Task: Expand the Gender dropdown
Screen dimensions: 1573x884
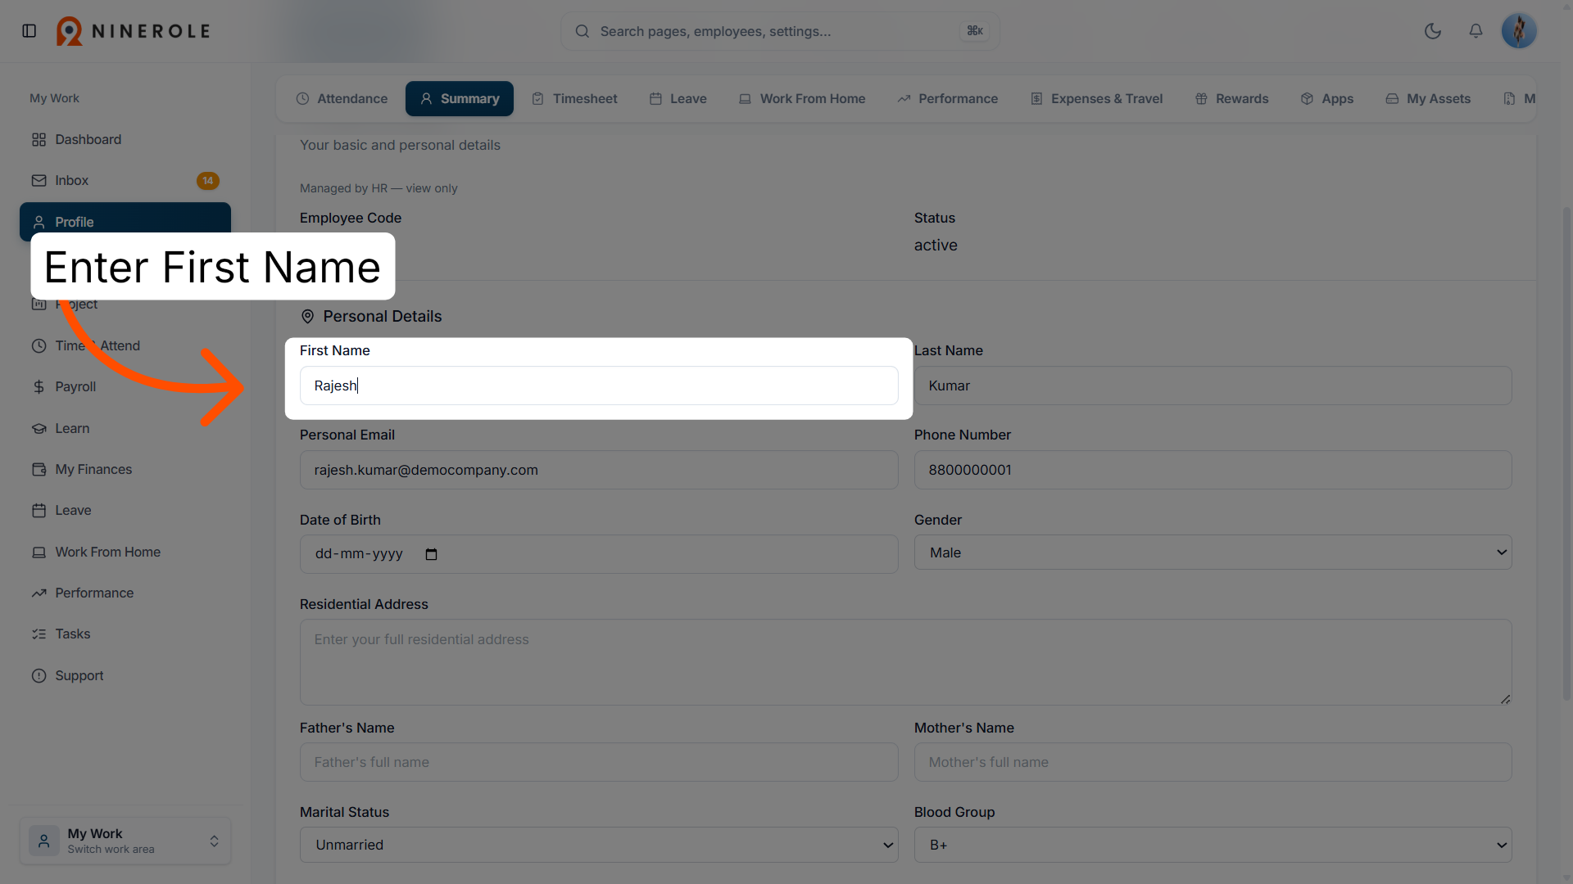Action: (x=1213, y=553)
